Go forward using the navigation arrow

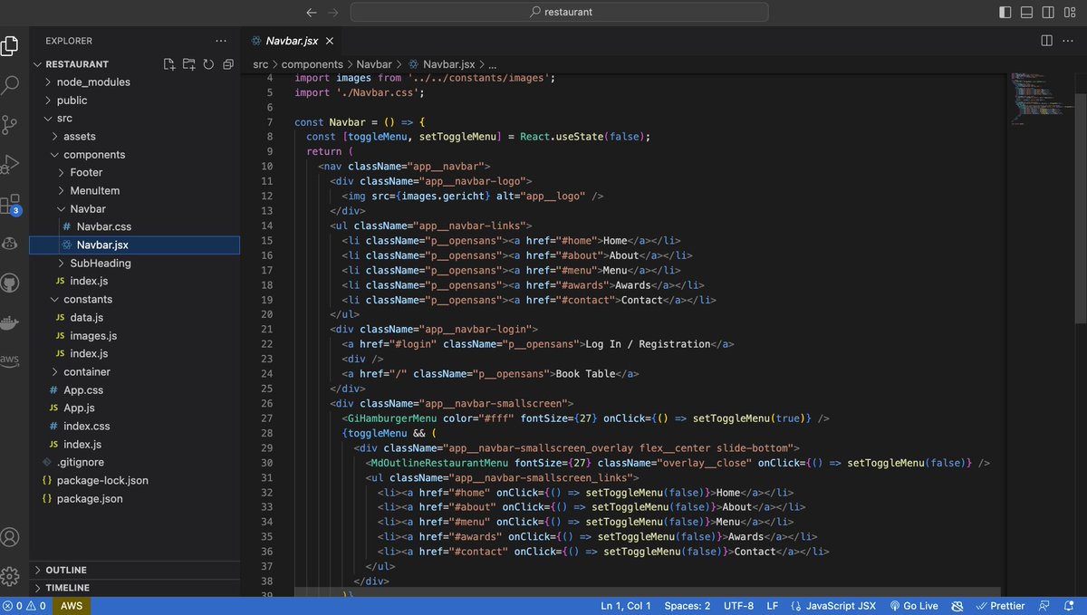tap(333, 13)
